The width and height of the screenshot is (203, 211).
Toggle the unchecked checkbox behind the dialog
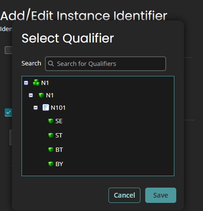click(8, 50)
